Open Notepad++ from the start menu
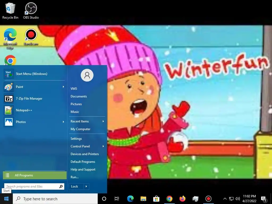The width and height of the screenshot is (272, 204). (x=34, y=110)
